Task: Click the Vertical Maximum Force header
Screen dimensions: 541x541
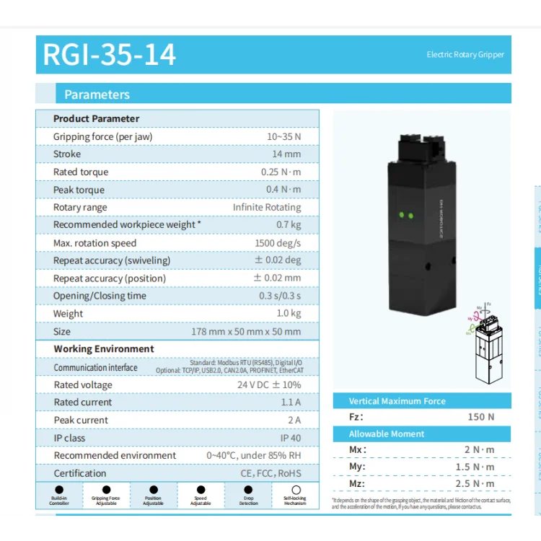Action: click(x=397, y=401)
